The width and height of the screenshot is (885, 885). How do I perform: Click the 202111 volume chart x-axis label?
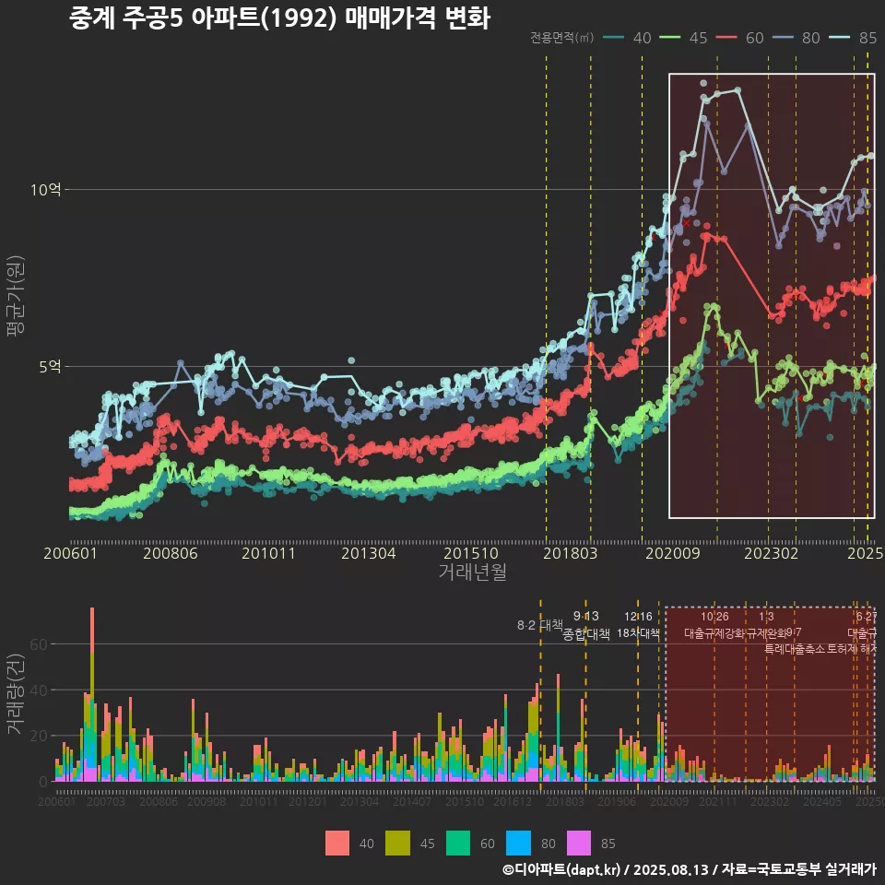tap(718, 801)
